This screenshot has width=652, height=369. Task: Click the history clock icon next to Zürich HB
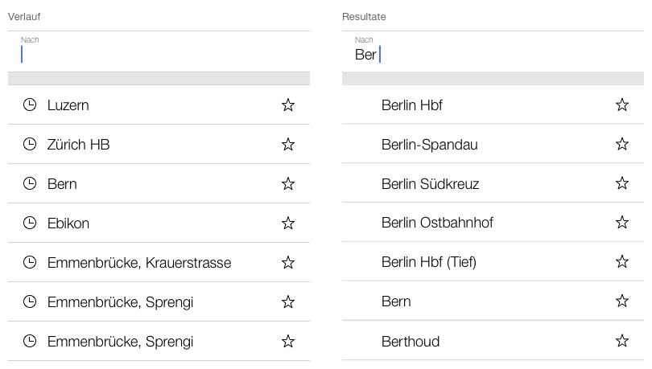pos(30,144)
